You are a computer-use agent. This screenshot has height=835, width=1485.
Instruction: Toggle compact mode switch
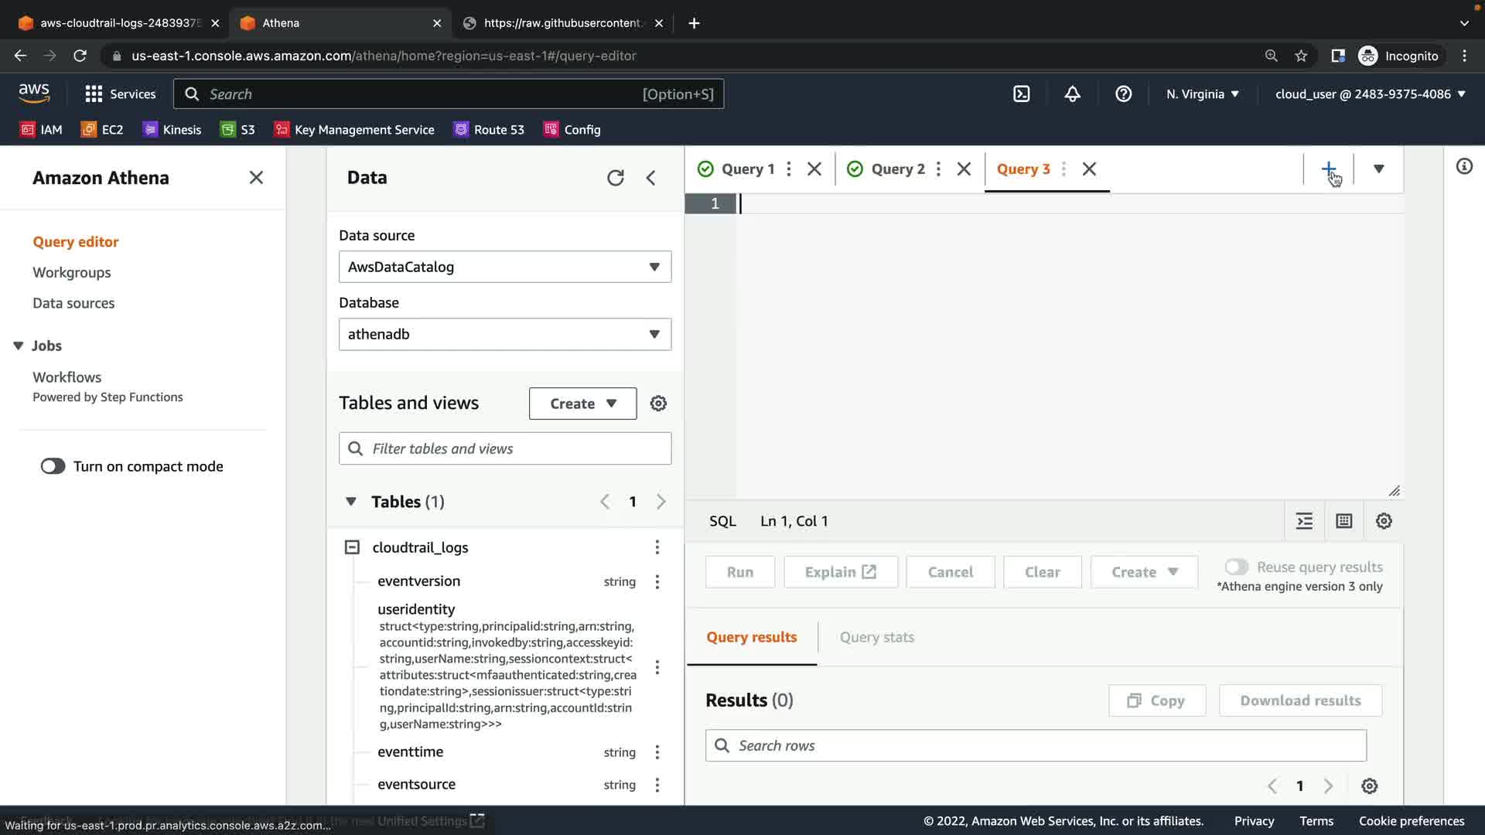pyautogui.click(x=53, y=466)
